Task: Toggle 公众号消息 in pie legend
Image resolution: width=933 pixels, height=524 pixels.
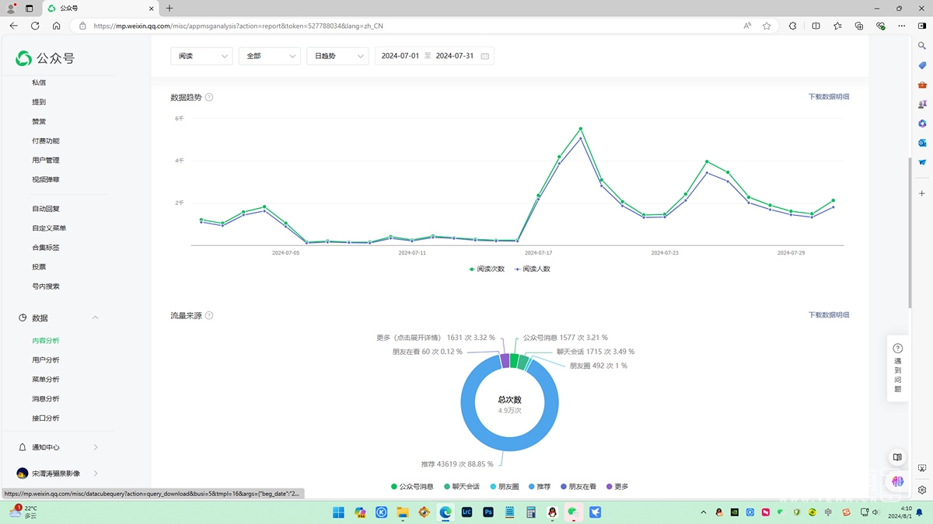Action: click(412, 487)
